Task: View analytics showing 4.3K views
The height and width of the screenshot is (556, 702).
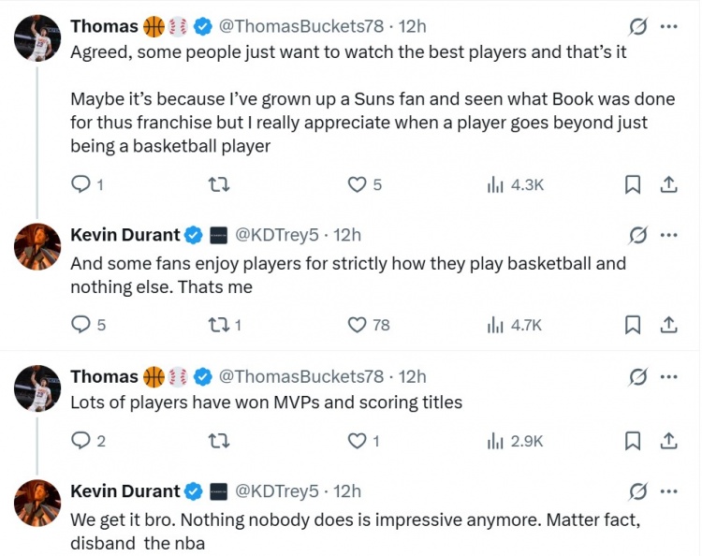Action: [516, 185]
